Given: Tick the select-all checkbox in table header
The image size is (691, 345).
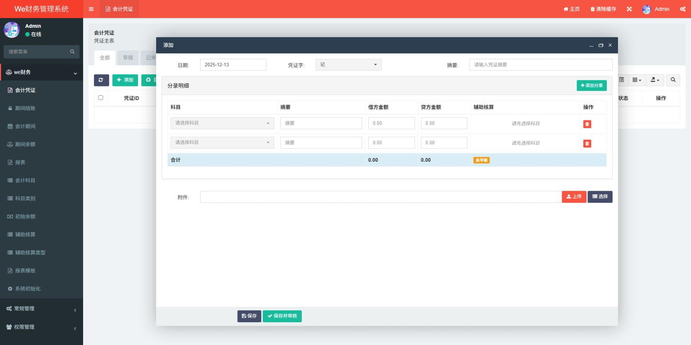Looking at the screenshot, I should click(x=100, y=98).
